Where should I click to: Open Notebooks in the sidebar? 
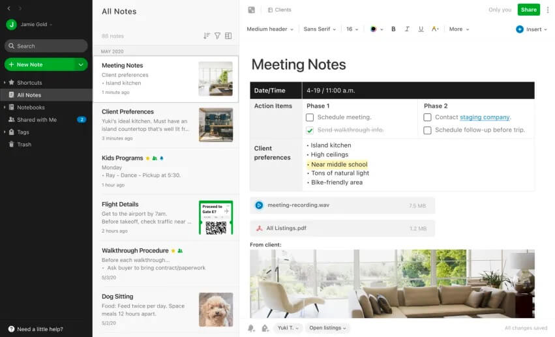(x=31, y=108)
